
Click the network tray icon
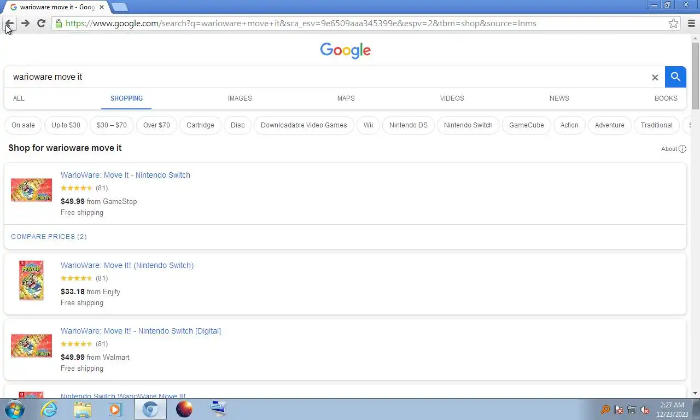tap(632, 410)
